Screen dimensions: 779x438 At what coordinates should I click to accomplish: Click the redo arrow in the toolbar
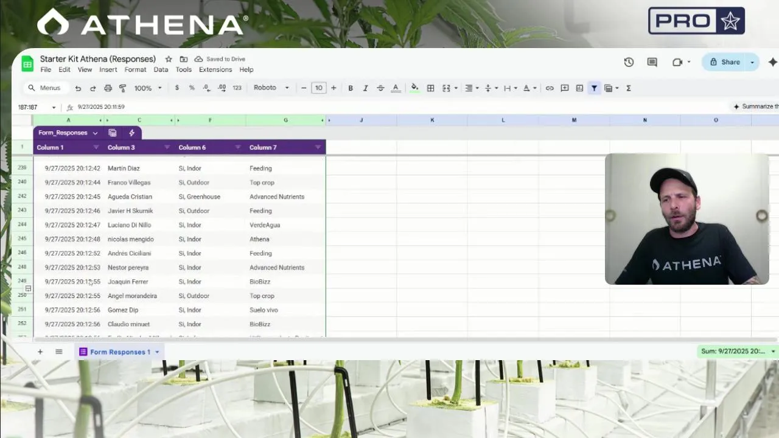coord(93,88)
